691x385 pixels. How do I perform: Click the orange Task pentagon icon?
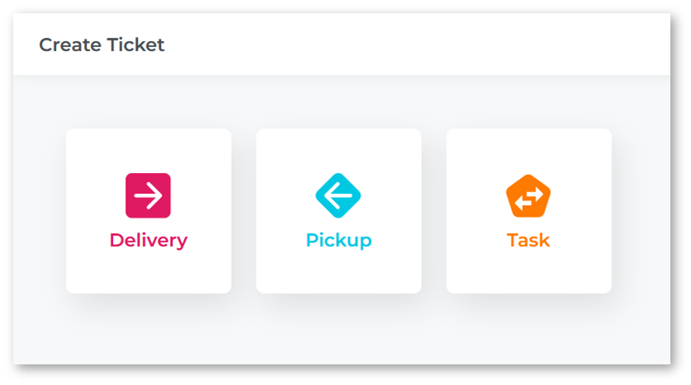click(528, 196)
